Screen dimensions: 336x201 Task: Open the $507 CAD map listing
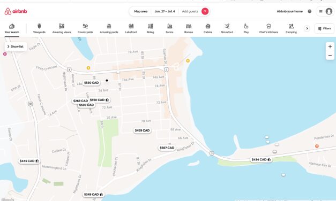point(167,148)
